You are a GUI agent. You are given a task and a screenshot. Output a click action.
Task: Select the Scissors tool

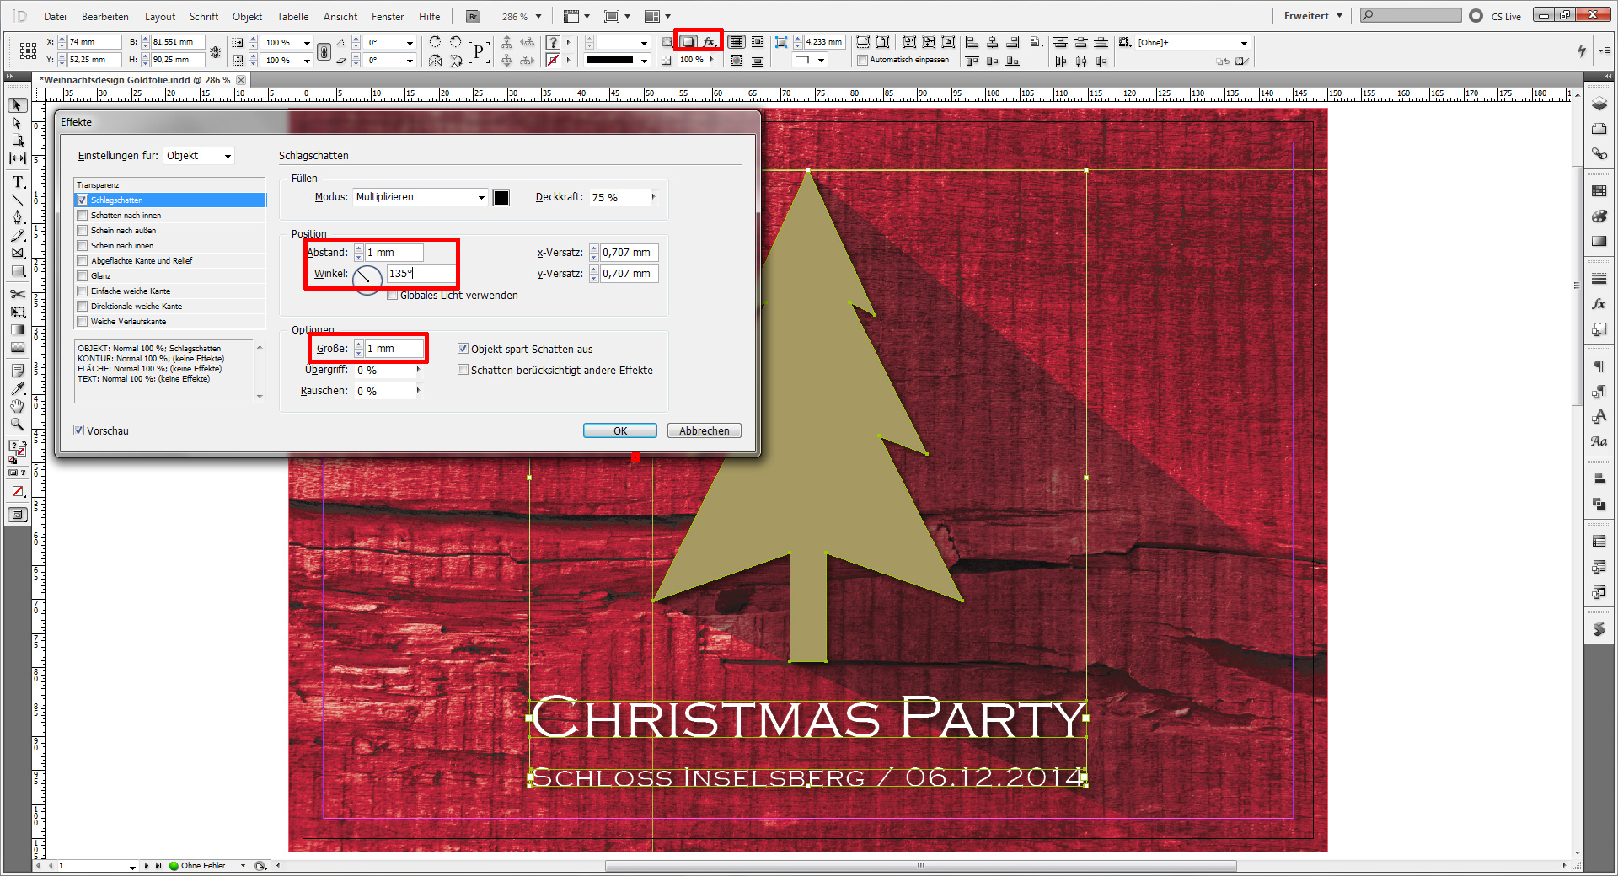(17, 295)
